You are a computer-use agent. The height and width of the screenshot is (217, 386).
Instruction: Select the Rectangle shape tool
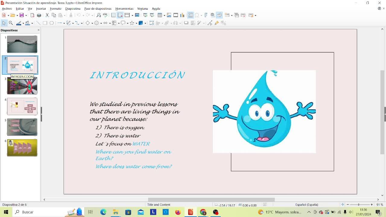45,23
